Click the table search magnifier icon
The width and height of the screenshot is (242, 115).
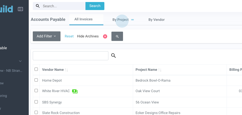click(113, 55)
